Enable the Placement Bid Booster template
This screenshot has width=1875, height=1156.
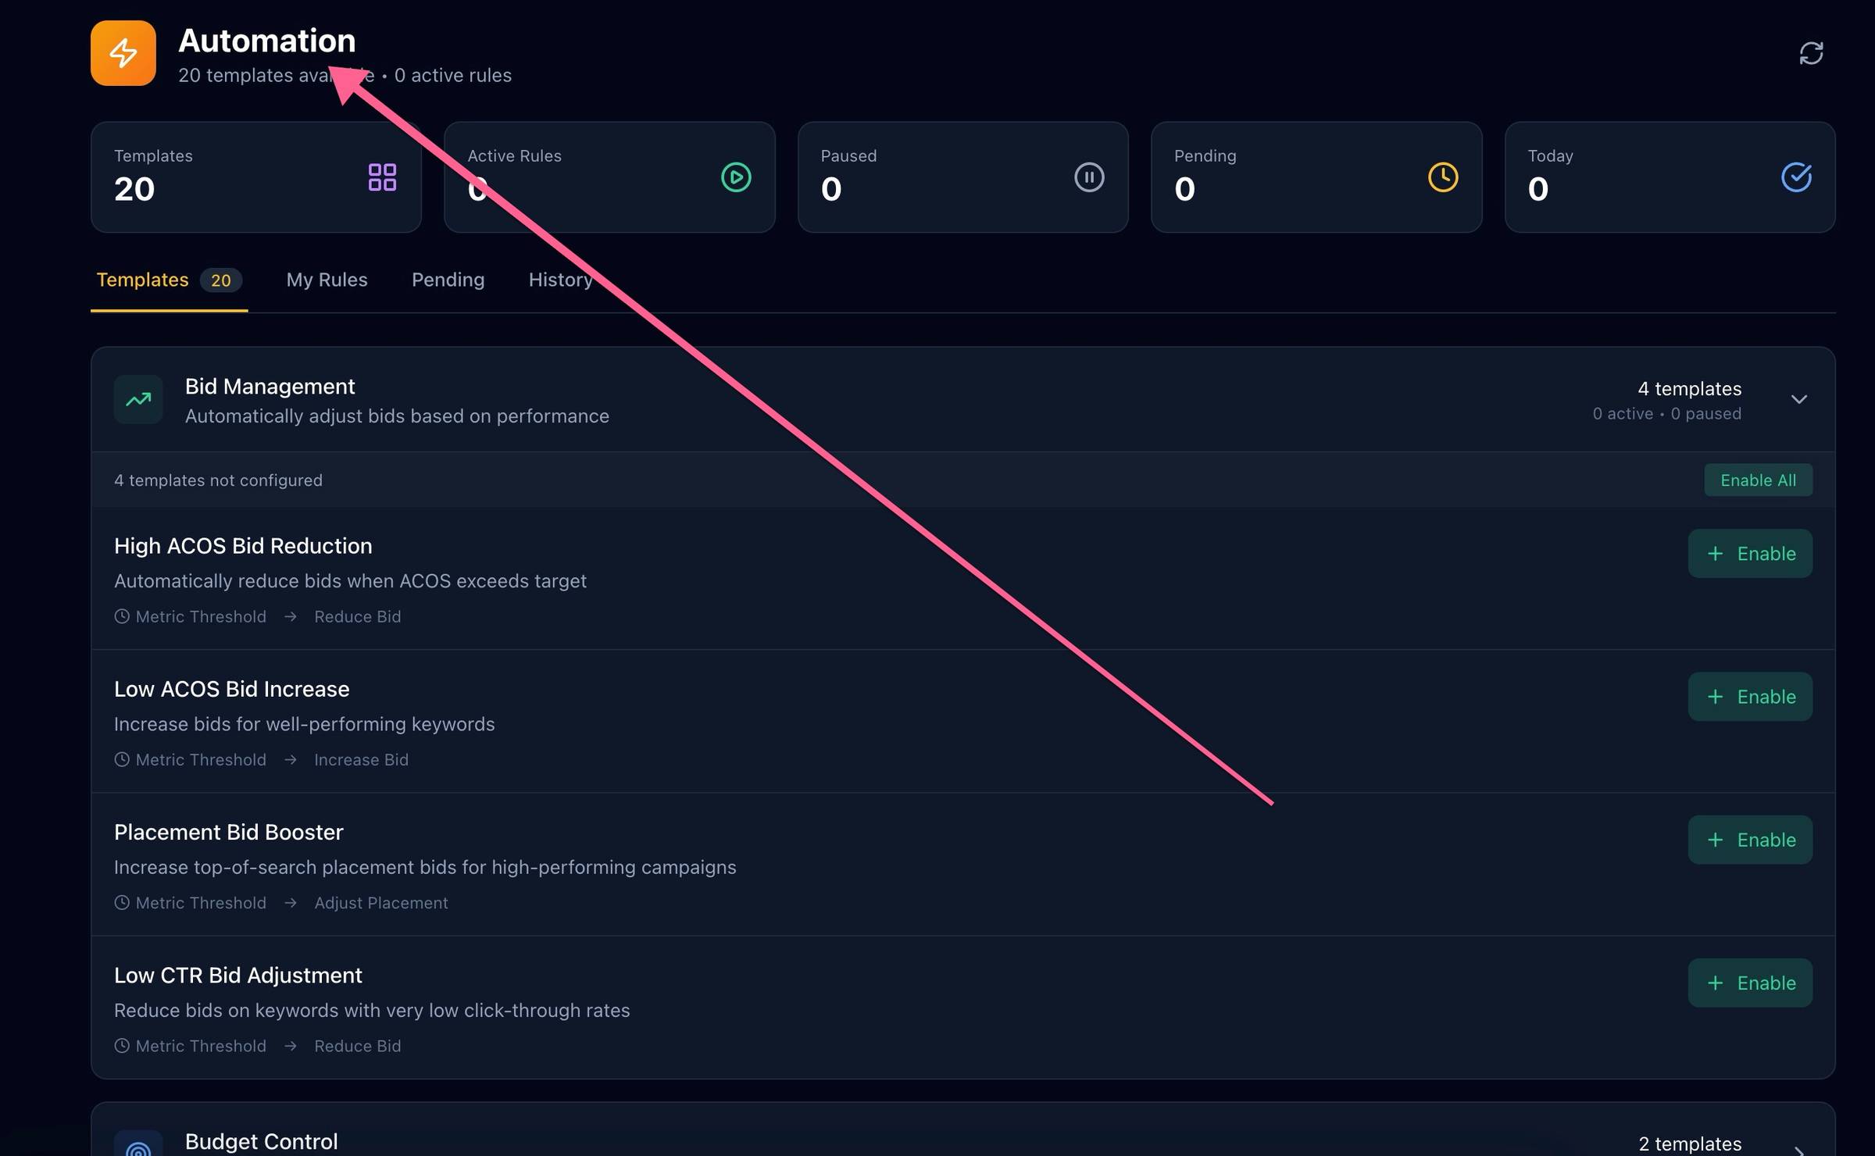[x=1750, y=840]
